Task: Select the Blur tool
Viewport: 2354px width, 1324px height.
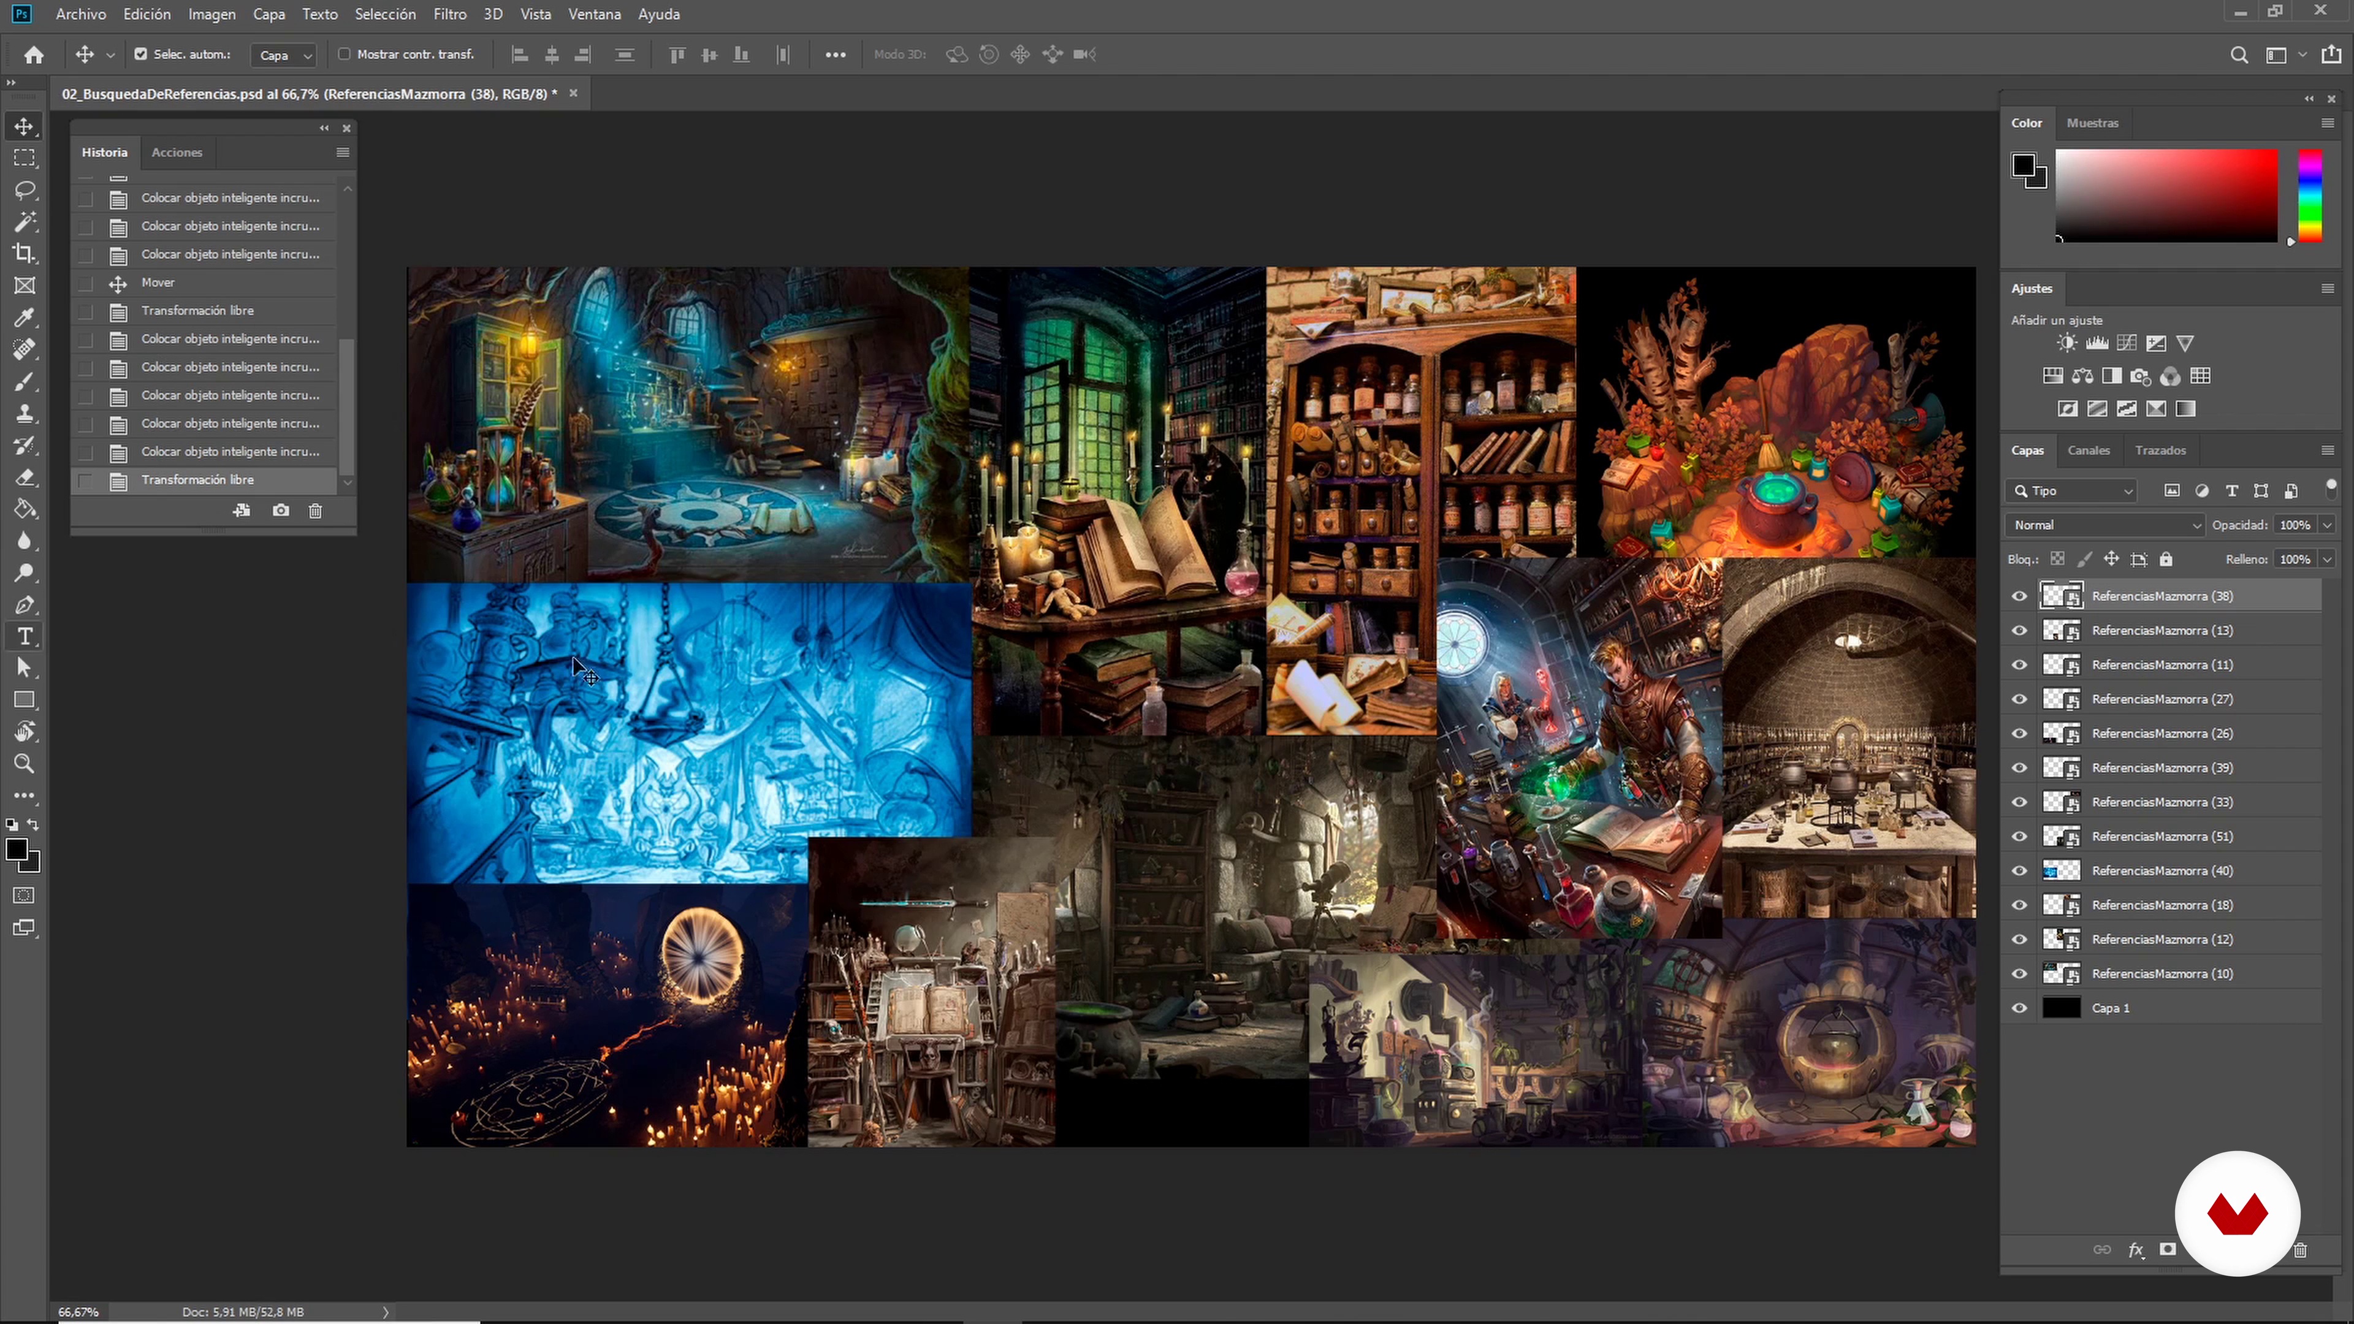Action: point(25,541)
